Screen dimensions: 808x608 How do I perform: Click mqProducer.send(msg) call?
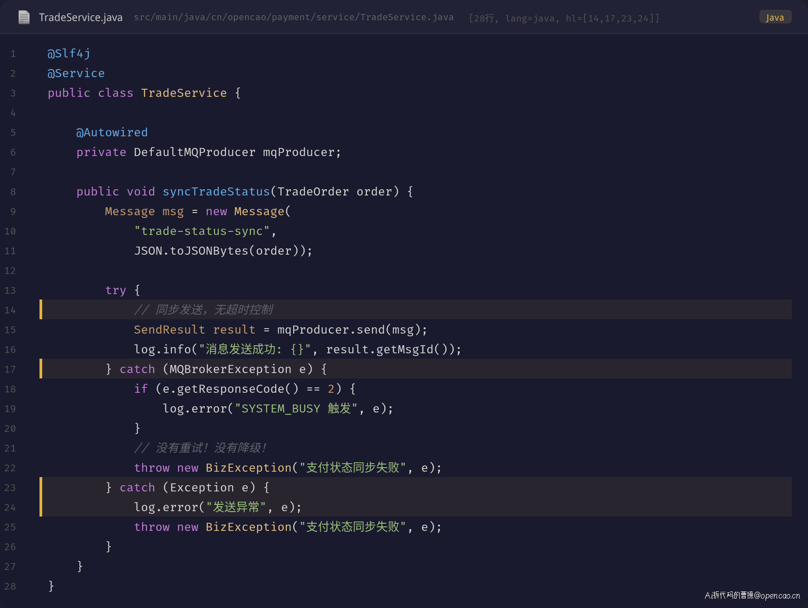[x=349, y=330]
